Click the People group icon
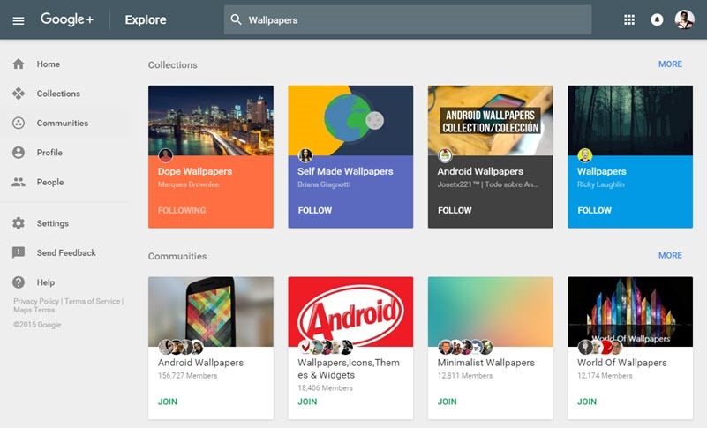707x428 pixels. click(x=19, y=182)
